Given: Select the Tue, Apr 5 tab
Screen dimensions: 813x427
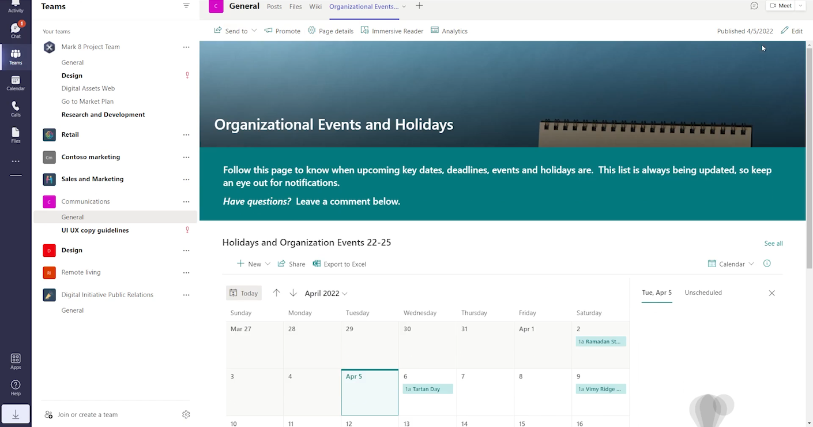Looking at the screenshot, I should [657, 293].
